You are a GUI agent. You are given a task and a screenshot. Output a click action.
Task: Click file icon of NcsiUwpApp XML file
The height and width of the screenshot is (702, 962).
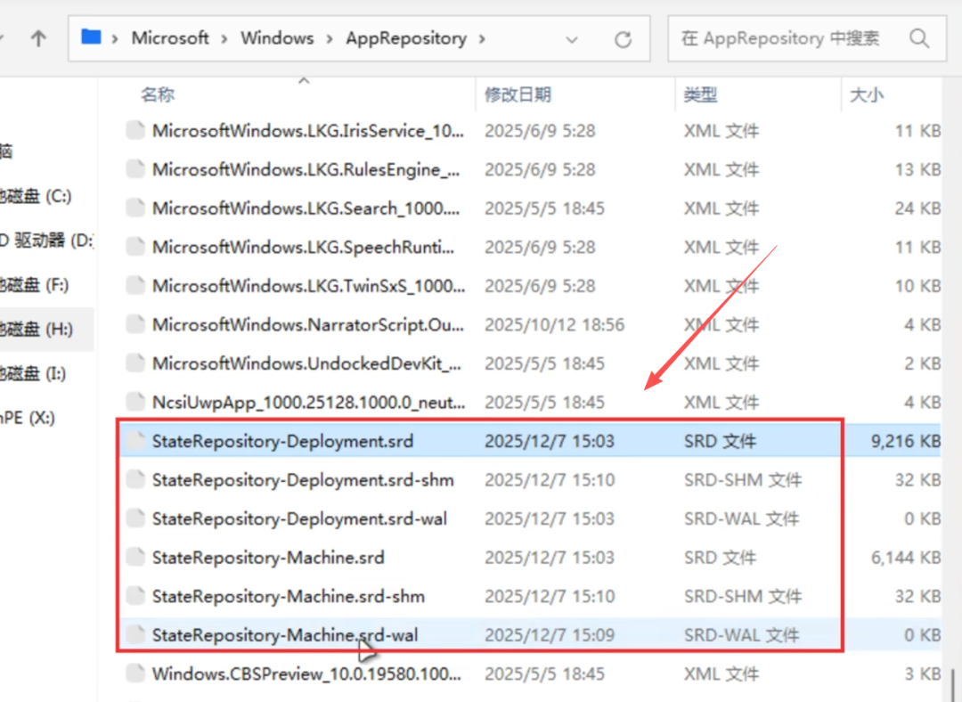(x=135, y=402)
